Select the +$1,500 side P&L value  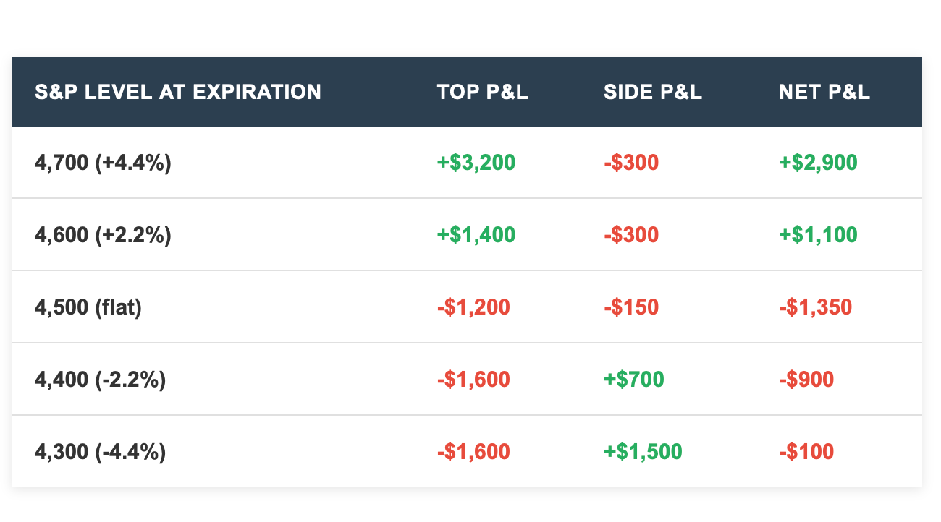click(643, 452)
